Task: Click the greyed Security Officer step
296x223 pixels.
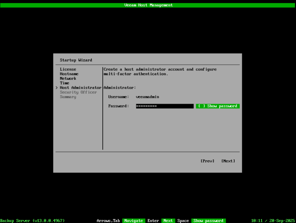Action: (78, 92)
